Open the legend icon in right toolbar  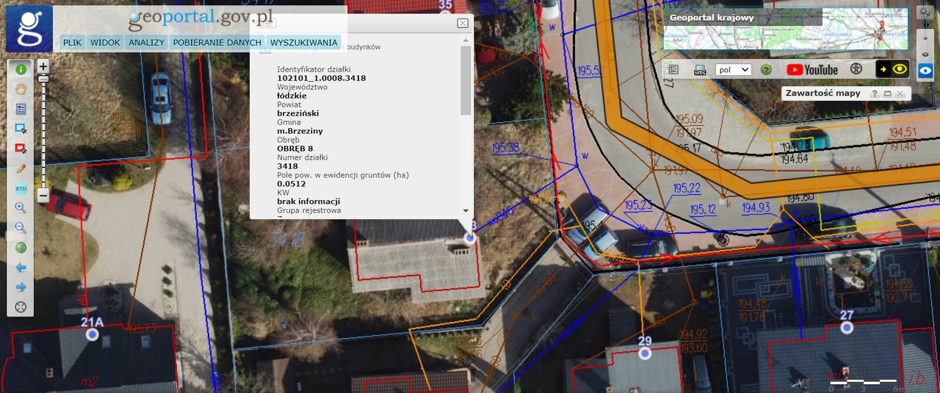pos(673,69)
